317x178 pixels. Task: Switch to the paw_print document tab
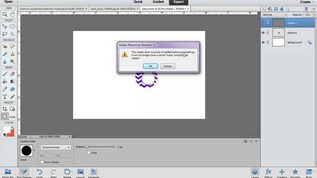point(113,9)
